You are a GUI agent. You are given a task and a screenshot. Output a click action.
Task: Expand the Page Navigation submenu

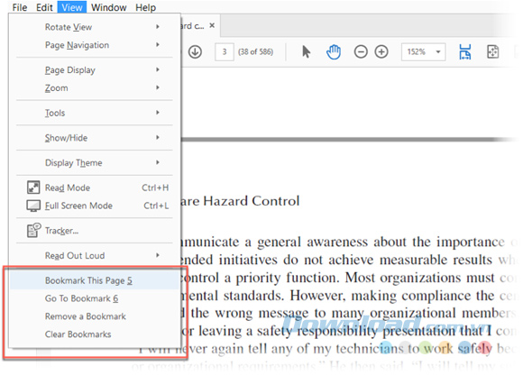pos(95,45)
